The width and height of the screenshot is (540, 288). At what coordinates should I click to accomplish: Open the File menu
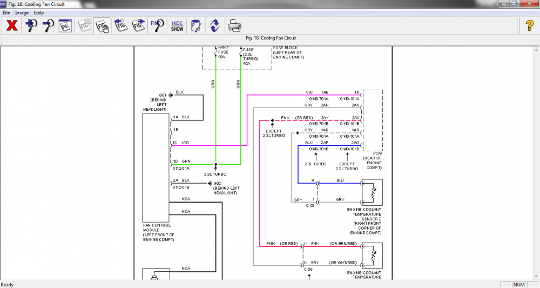pyautogui.click(x=6, y=13)
